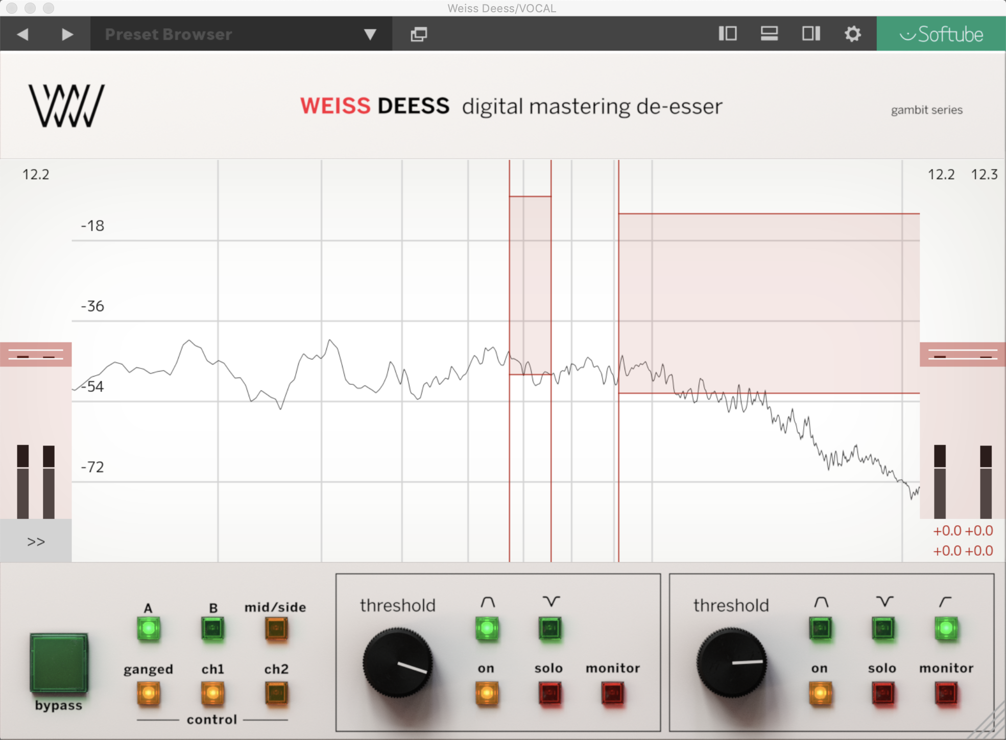Screen dimensions: 1006x740
Task: Select notch filter shape for band 2
Action: point(883,628)
